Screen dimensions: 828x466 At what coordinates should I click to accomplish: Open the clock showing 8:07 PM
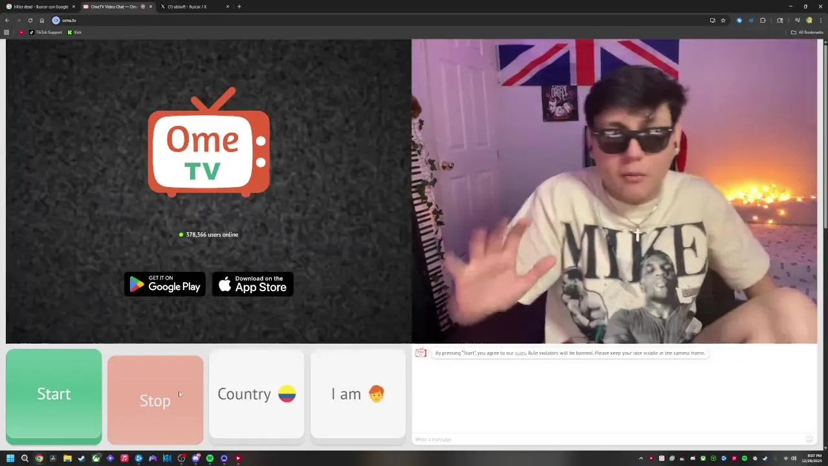811,458
